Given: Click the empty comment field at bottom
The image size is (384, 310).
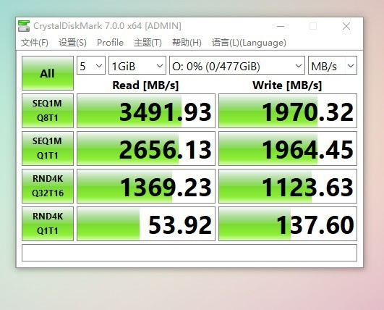Looking at the screenshot, I should 189,253.
